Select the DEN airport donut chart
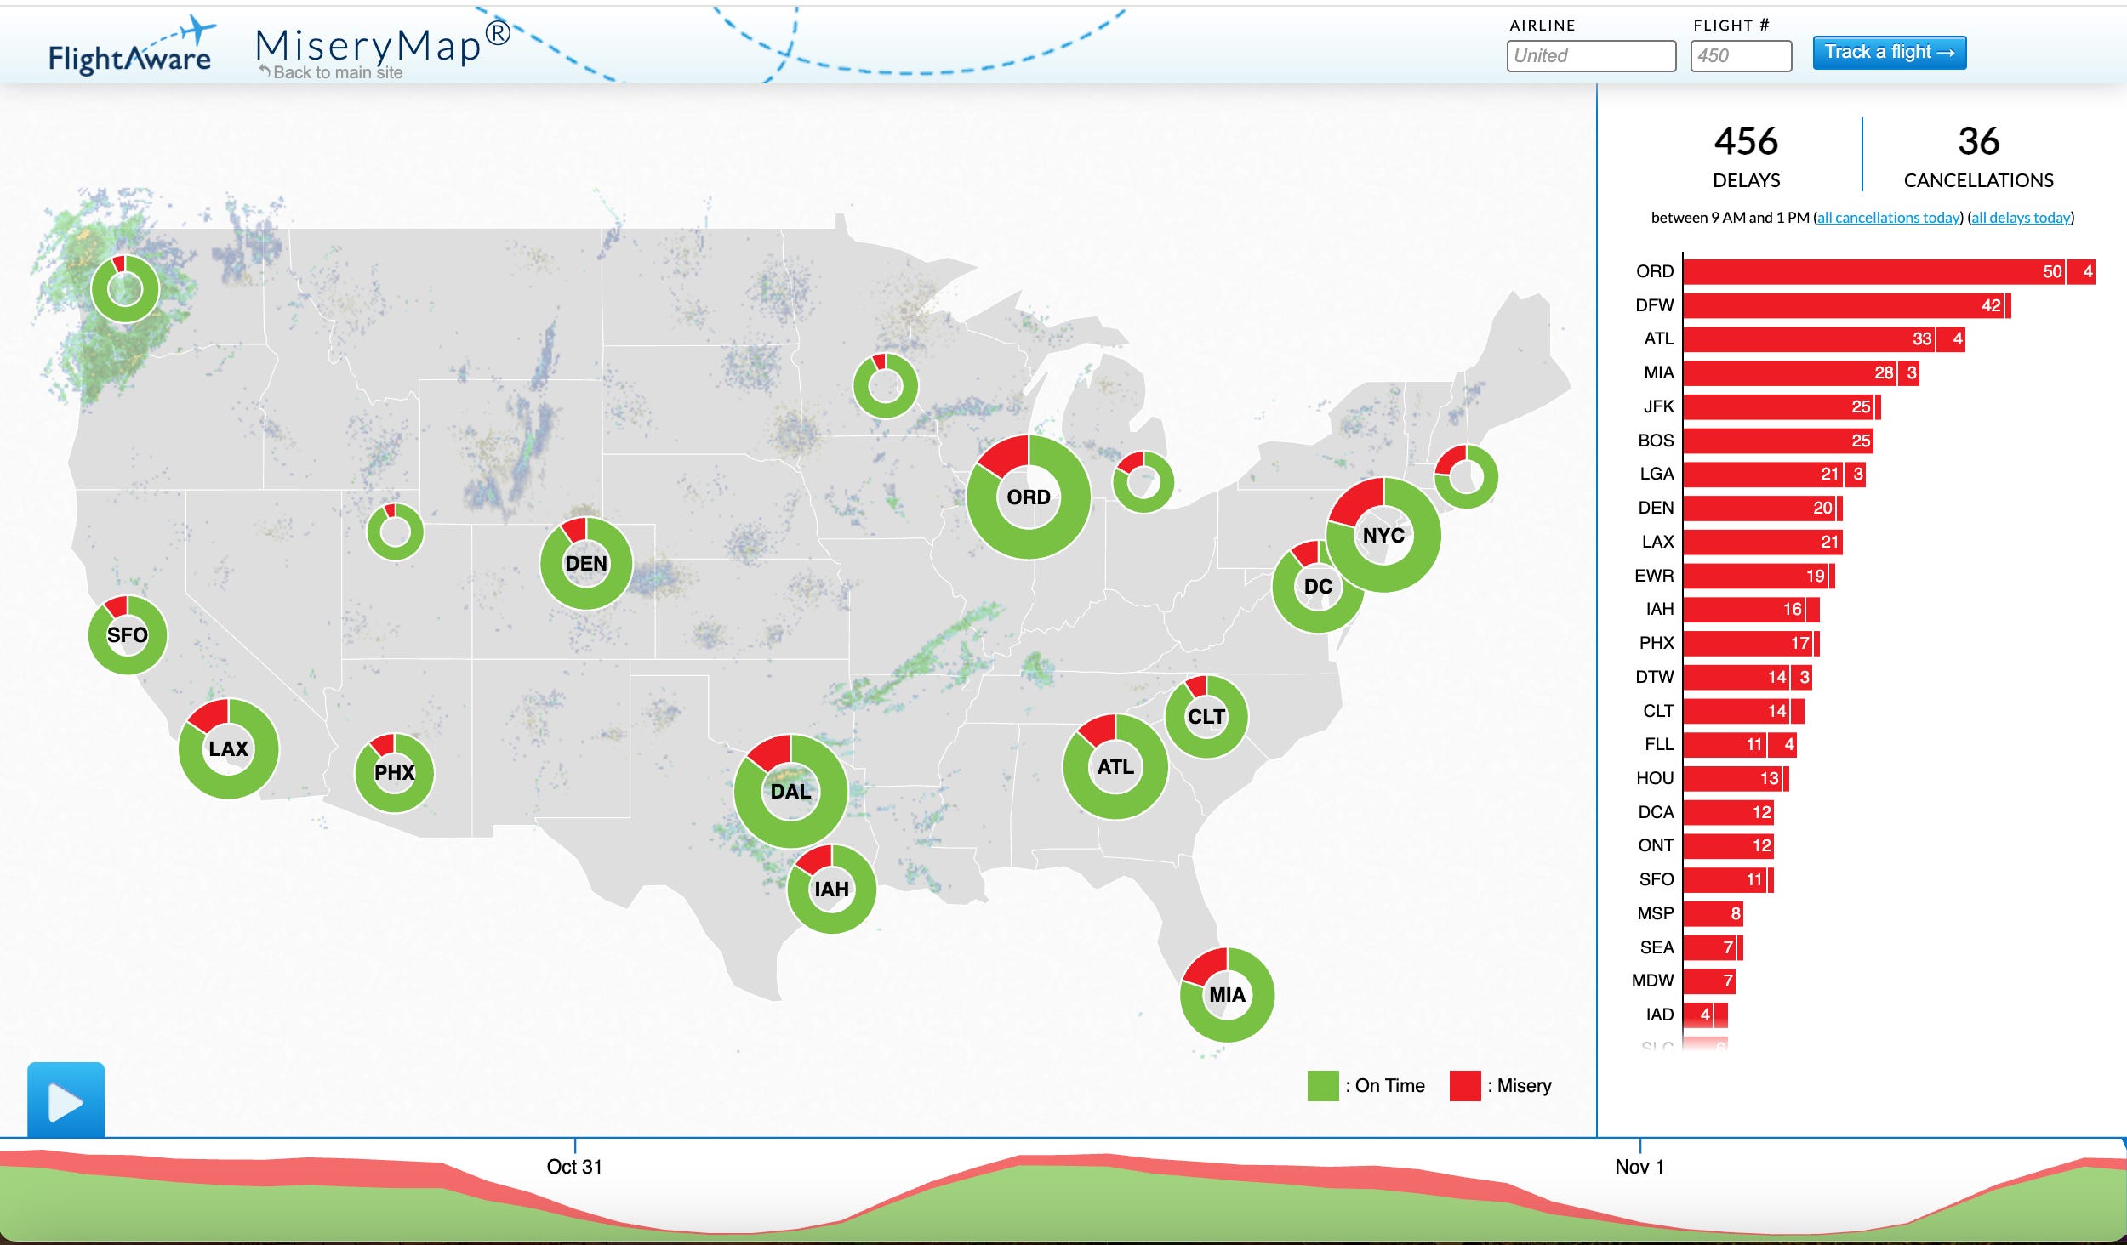This screenshot has width=2127, height=1245. (586, 563)
